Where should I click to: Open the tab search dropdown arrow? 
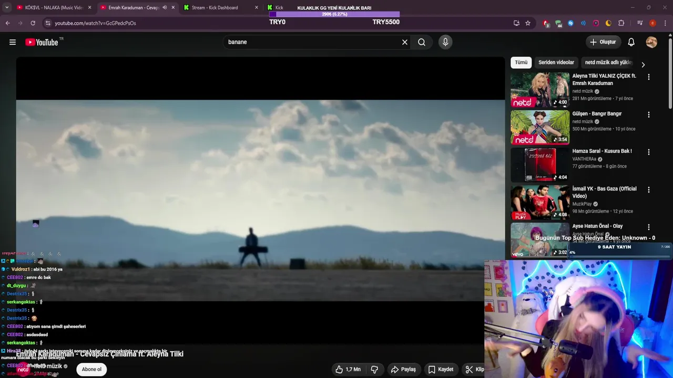7,7
